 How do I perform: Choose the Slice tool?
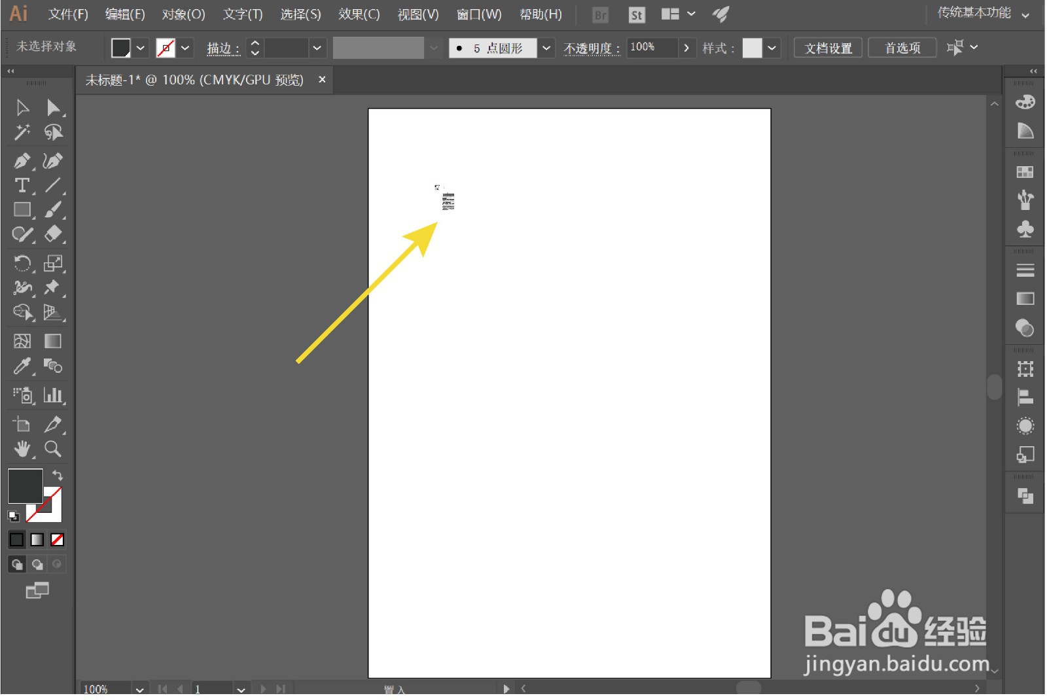(53, 424)
